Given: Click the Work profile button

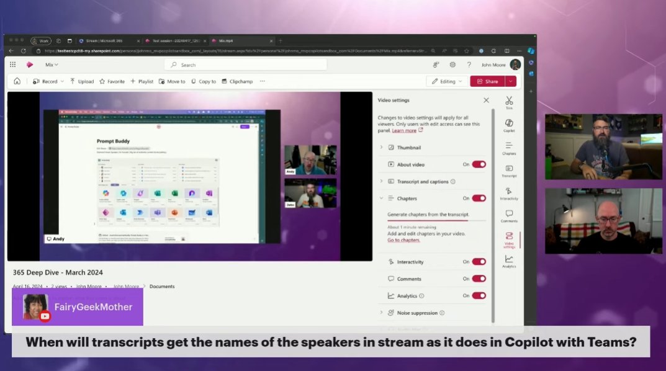Looking at the screenshot, I should point(41,41).
